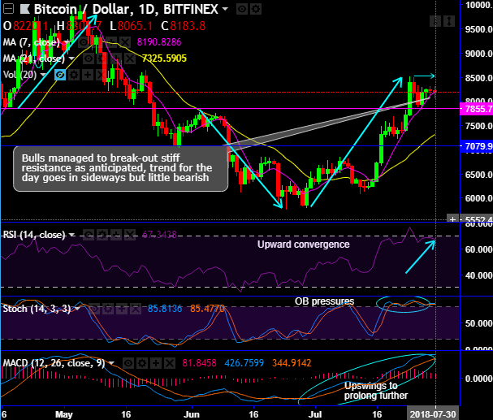
Task: Click the MA (7, close) legend title
Action: [x=31, y=42]
